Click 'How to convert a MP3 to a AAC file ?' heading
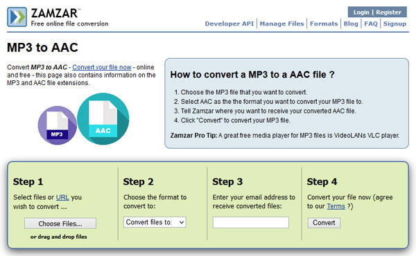 [x=252, y=75]
